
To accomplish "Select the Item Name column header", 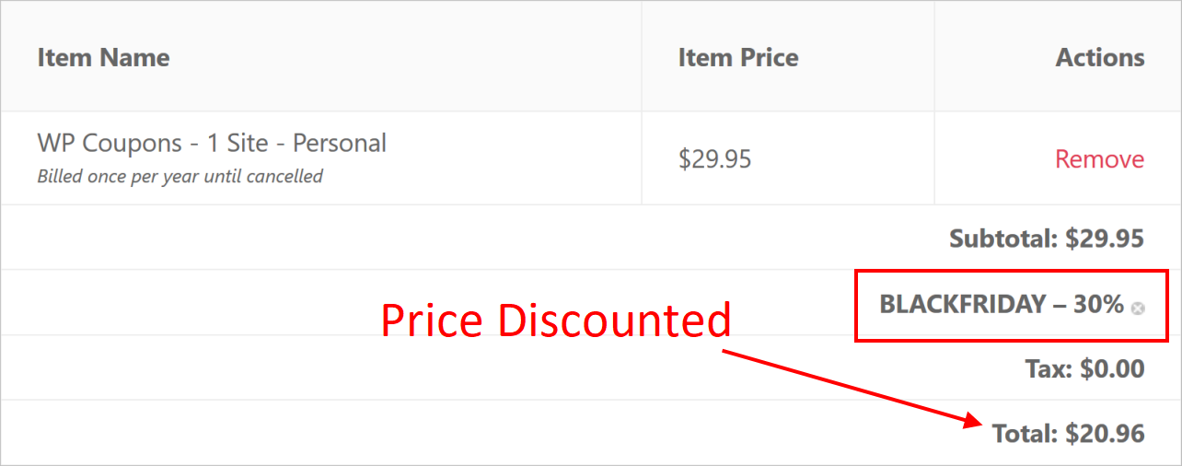I will (x=103, y=57).
